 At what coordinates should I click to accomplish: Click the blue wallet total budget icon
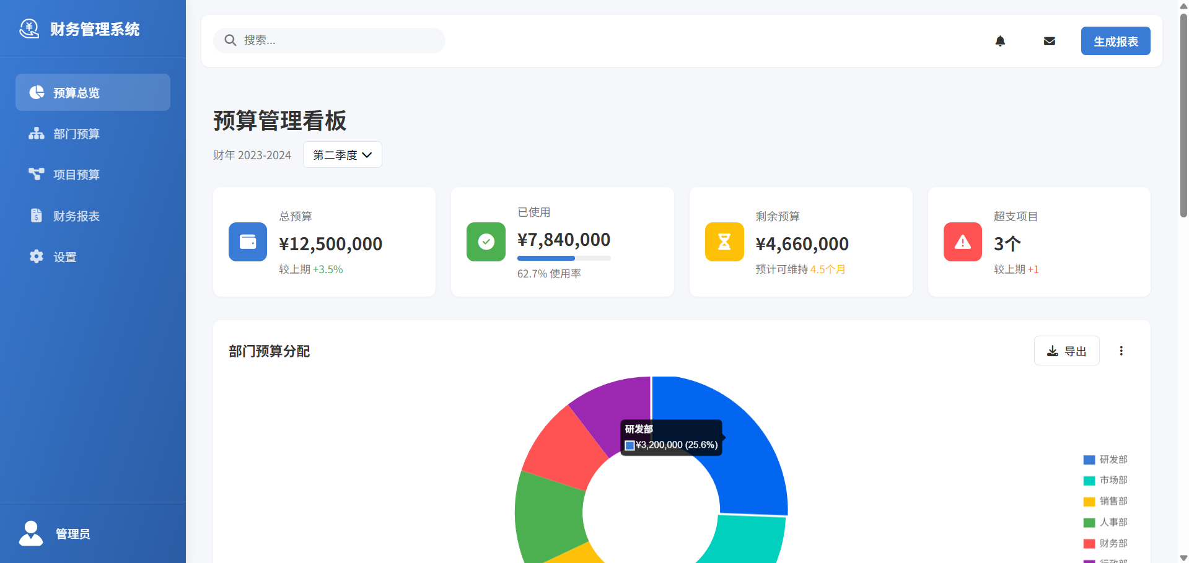pos(248,242)
